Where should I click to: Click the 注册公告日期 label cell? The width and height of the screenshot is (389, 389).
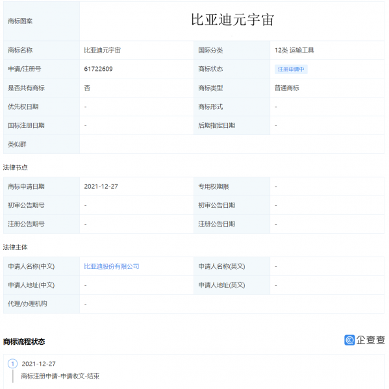pyautogui.click(x=232, y=224)
